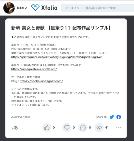
Task: Click the like count beside thumbs-up
Action: tap(54, 128)
